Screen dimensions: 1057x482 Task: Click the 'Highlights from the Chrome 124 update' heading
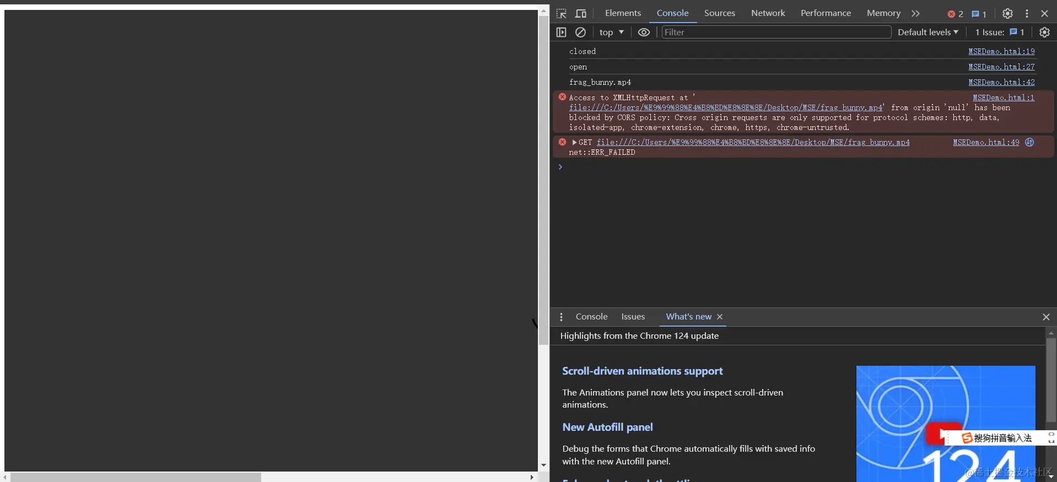(x=639, y=335)
